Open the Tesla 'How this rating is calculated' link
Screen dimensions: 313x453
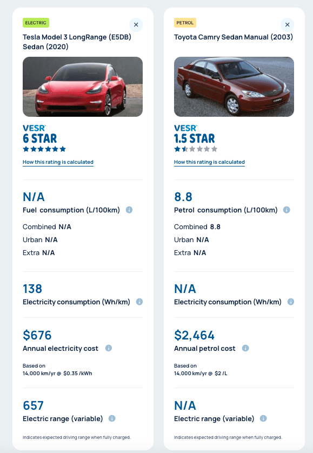[58, 162]
